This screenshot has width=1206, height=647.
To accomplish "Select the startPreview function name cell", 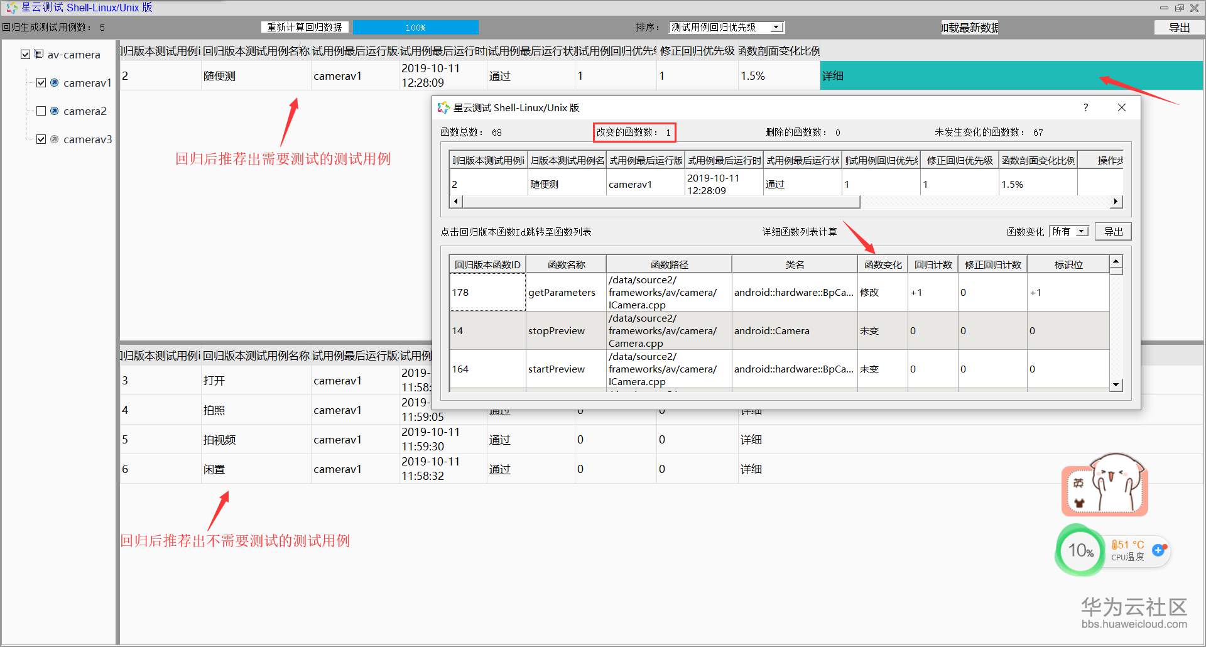I will coord(566,369).
